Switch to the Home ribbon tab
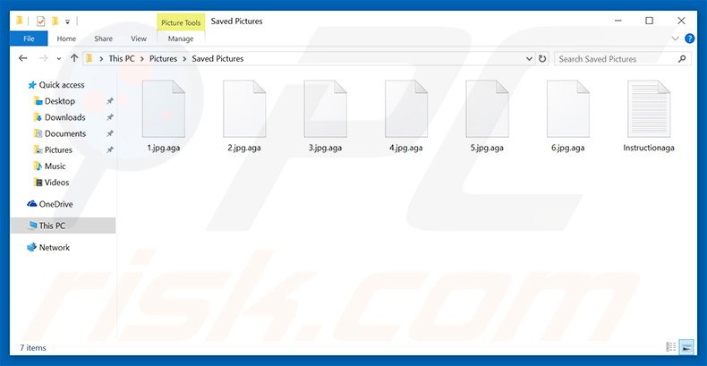The image size is (707, 366). click(x=66, y=38)
